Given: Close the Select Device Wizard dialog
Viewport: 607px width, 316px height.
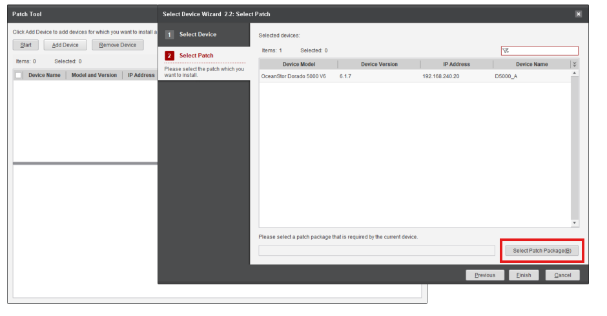Looking at the screenshot, I should 578,14.
